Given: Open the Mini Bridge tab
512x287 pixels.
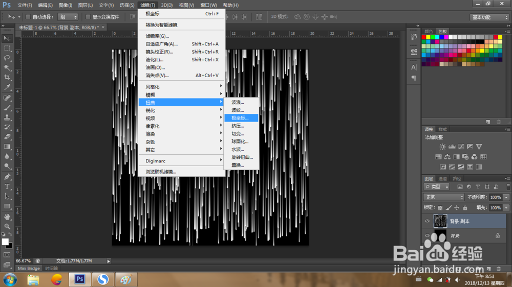Looking at the screenshot, I should pos(29,268).
